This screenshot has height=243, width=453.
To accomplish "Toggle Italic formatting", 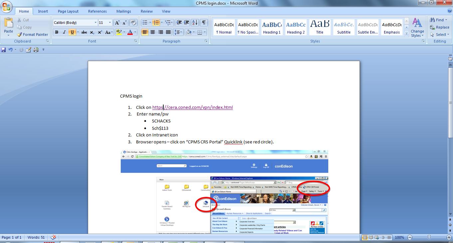I will click(x=64, y=32).
